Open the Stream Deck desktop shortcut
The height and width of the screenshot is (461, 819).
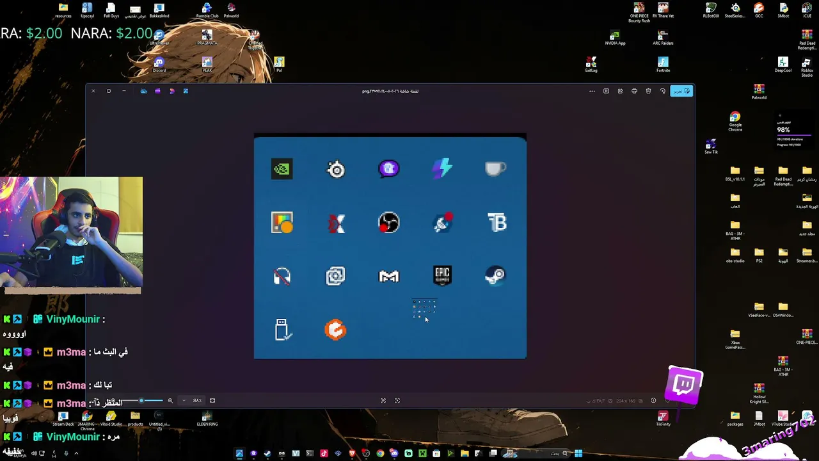(x=63, y=419)
